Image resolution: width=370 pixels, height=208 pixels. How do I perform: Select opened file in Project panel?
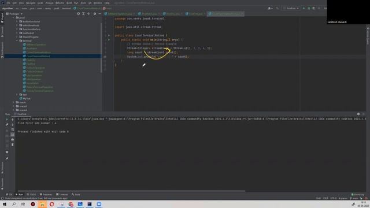tap(79, 14)
